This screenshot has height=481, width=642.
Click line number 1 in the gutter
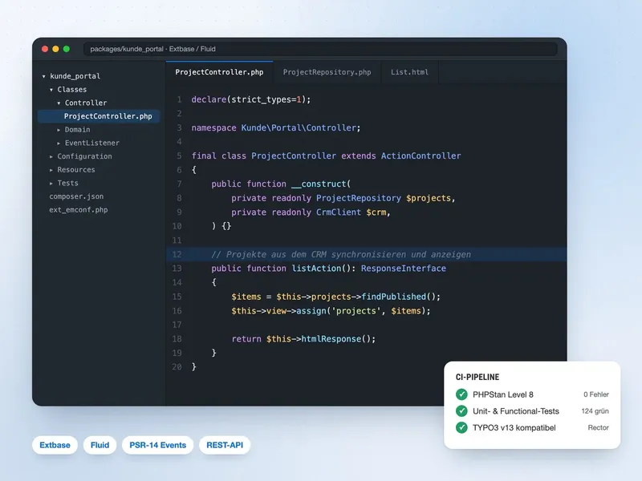179,99
